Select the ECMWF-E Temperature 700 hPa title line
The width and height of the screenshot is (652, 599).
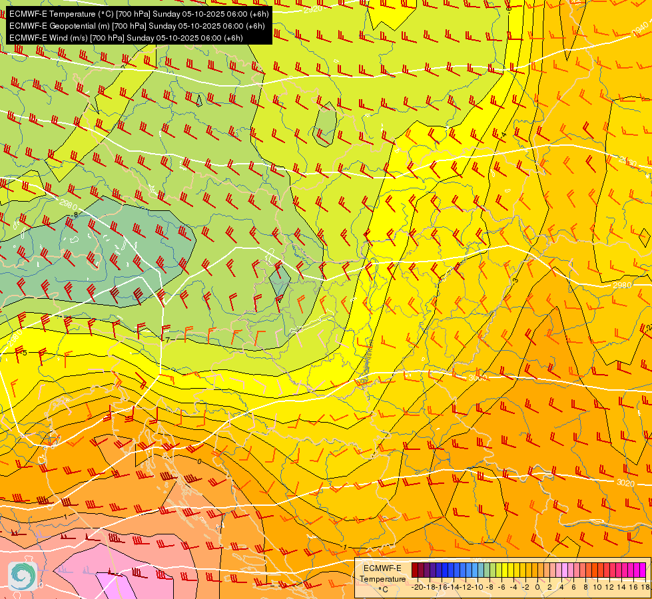pyautogui.click(x=139, y=14)
